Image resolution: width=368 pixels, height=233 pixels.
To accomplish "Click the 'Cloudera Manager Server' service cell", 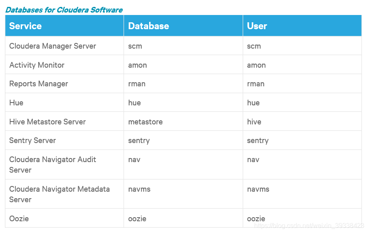I will click(x=64, y=46).
